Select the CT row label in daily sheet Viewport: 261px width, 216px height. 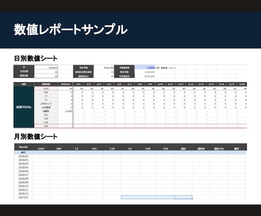(46, 96)
